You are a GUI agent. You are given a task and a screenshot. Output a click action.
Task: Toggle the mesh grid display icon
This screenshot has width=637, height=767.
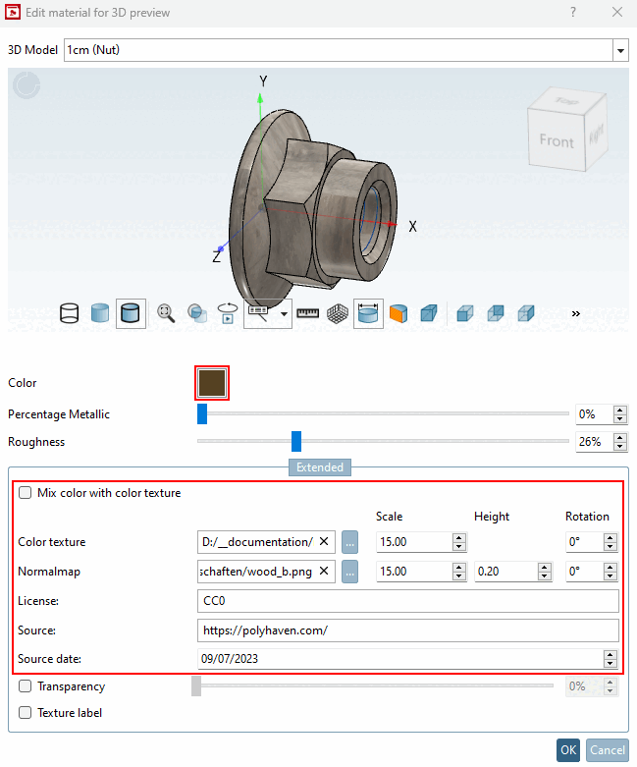click(x=338, y=313)
